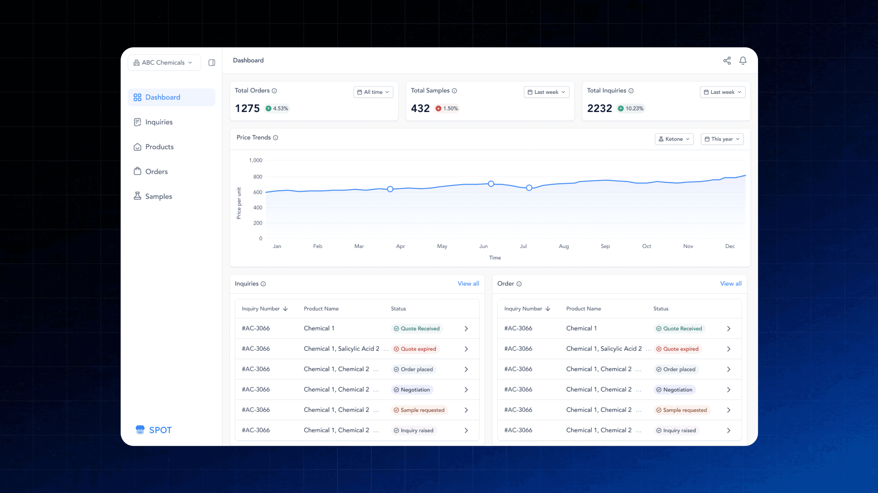Click red down-trend badge 1.50%
This screenshot has width=878, height=493.
[447, 108]
